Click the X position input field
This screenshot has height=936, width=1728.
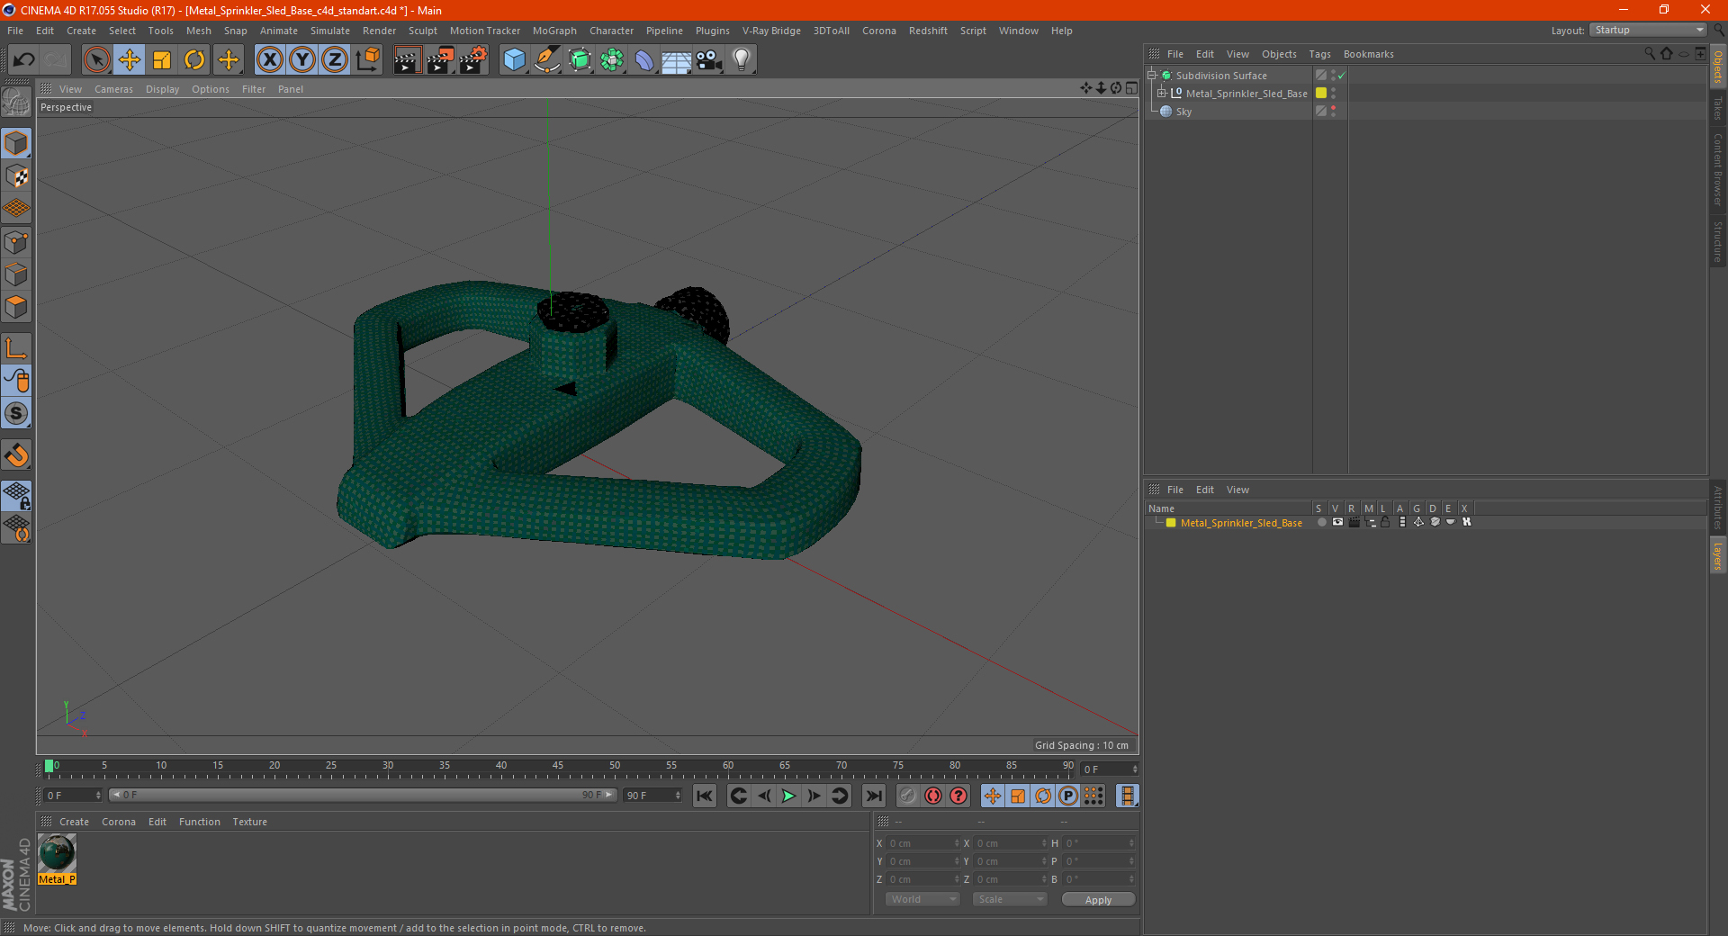click(x=922, y=843)
